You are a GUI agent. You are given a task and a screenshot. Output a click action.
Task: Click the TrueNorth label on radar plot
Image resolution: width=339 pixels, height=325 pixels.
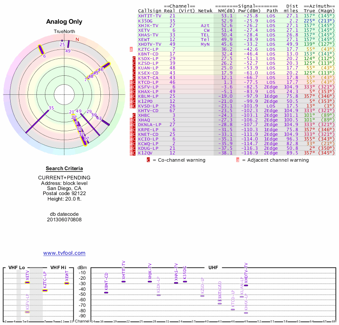pyautogui.click(x=64, y=32)
